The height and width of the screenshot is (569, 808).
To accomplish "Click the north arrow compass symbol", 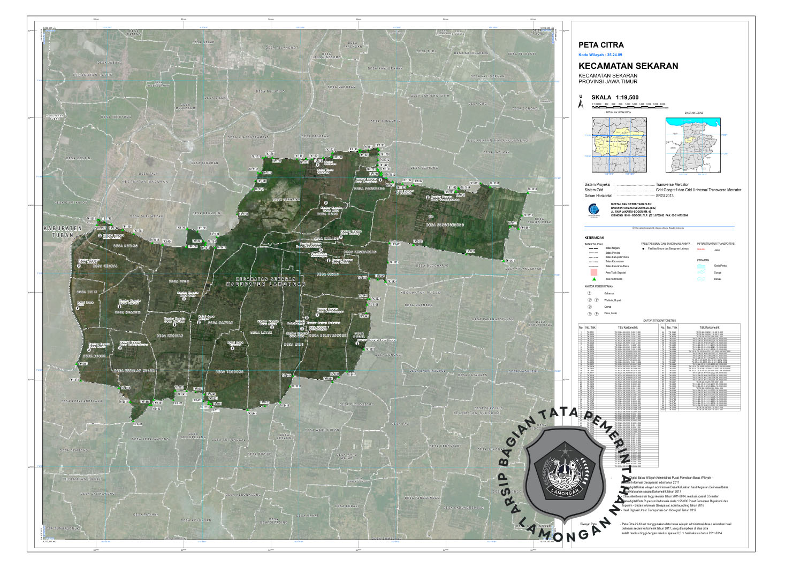I will 581,103.
